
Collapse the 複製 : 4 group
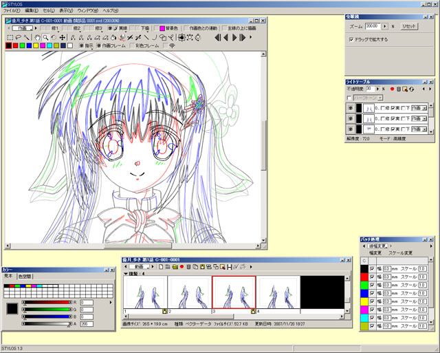pos(126,274)
